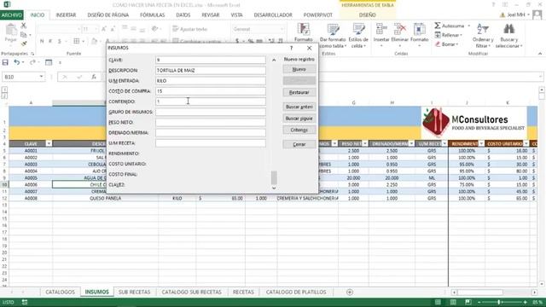Switch to the INSERTAR ribbon tab

coord(66,15)
